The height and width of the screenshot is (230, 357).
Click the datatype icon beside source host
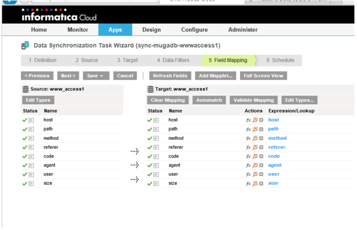tap(31, 120)
